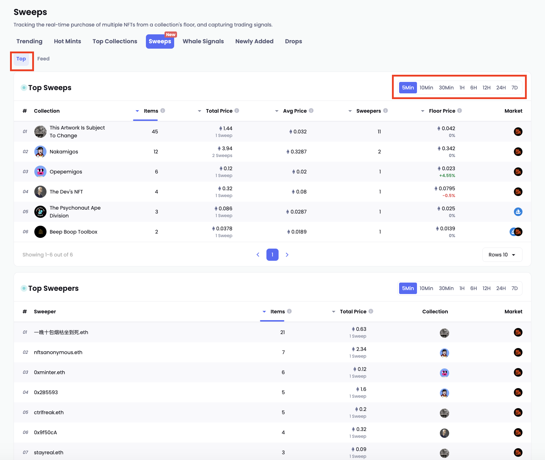
Task: Select 6H range in Top Sweepers
Action: click(473, 288)
